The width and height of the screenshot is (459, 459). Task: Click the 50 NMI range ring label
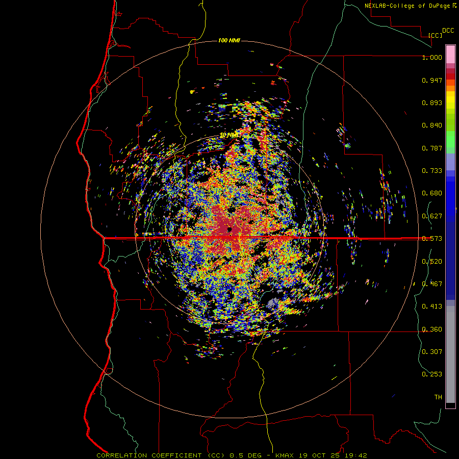[229, 135]
